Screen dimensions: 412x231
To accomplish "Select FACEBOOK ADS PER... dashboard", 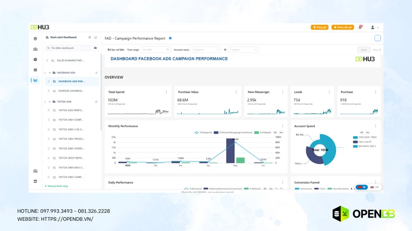I will pyautogui.click(x=71, y=81).
